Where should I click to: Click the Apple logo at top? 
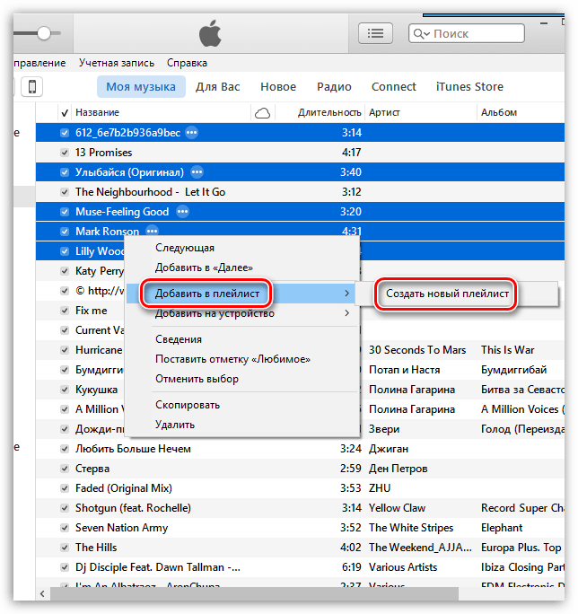(x=210, y=35)
